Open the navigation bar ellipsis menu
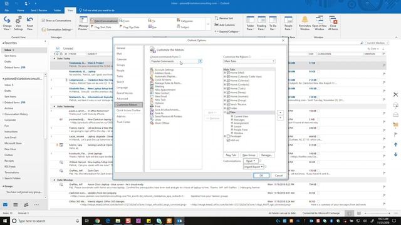Image resolution: width=401 pixels, height=225 pixels. tap(36, 204)
